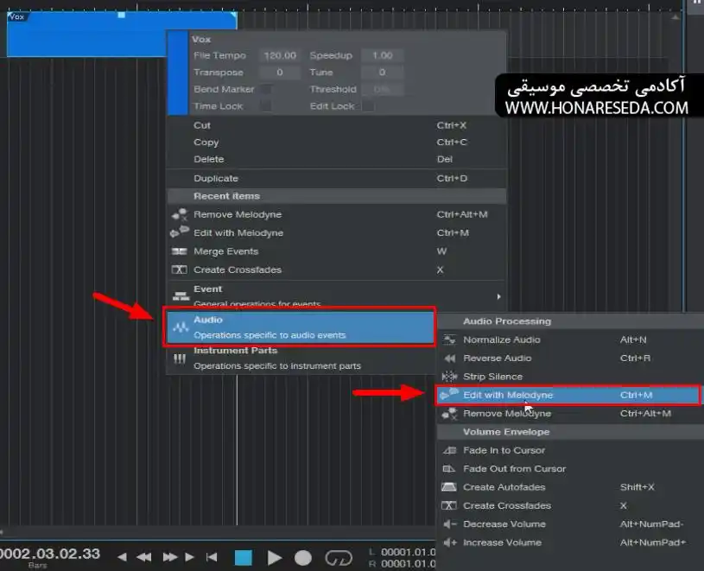The width and height of the screenshot is (704, 571).
Task: Select Edit with Melodyne in Audio Processing
Action: [568, 395]
